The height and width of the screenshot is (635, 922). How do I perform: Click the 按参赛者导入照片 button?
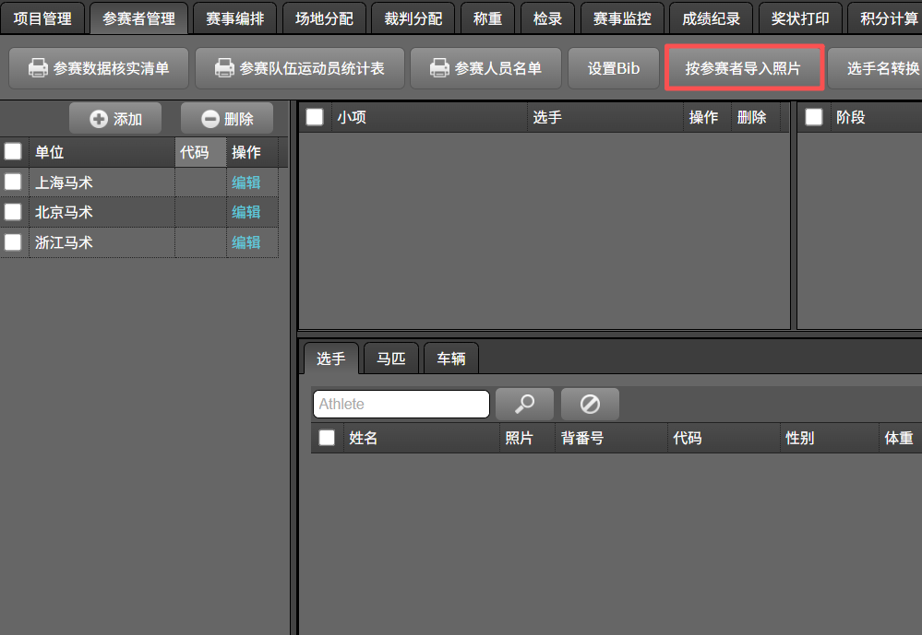click(x=743, y=68)
